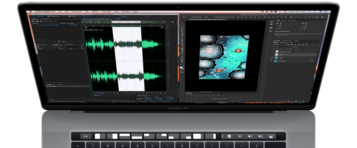This screenshot has height=148, width=357.
Task: Click the blue playhead marker on the timeline
Action: tap(112, 26)
